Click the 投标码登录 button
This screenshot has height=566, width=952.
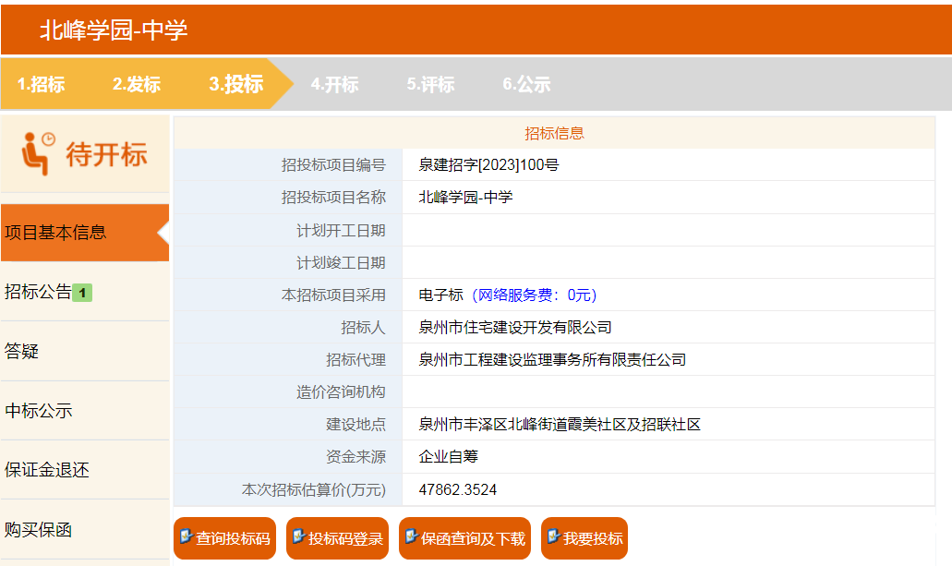(x=338, y=538)
